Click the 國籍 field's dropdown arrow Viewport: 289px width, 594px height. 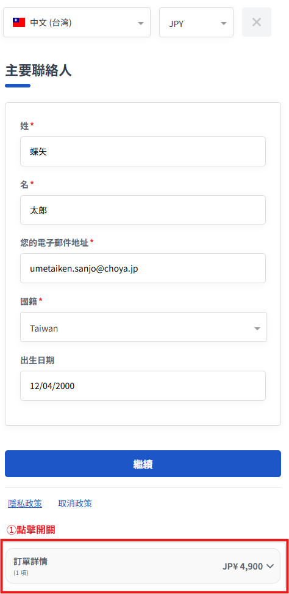pos(257,329)
